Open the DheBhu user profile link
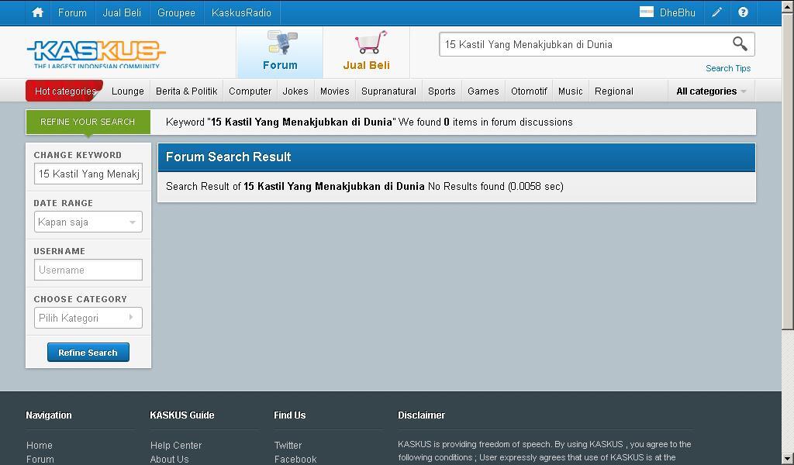 [x=677, y=12]
